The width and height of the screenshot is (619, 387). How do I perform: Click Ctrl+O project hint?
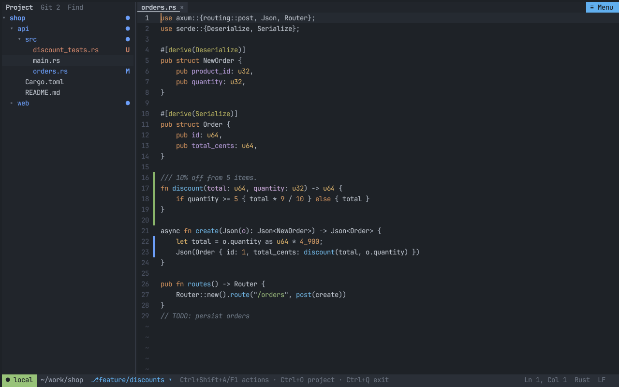(308, 380)
